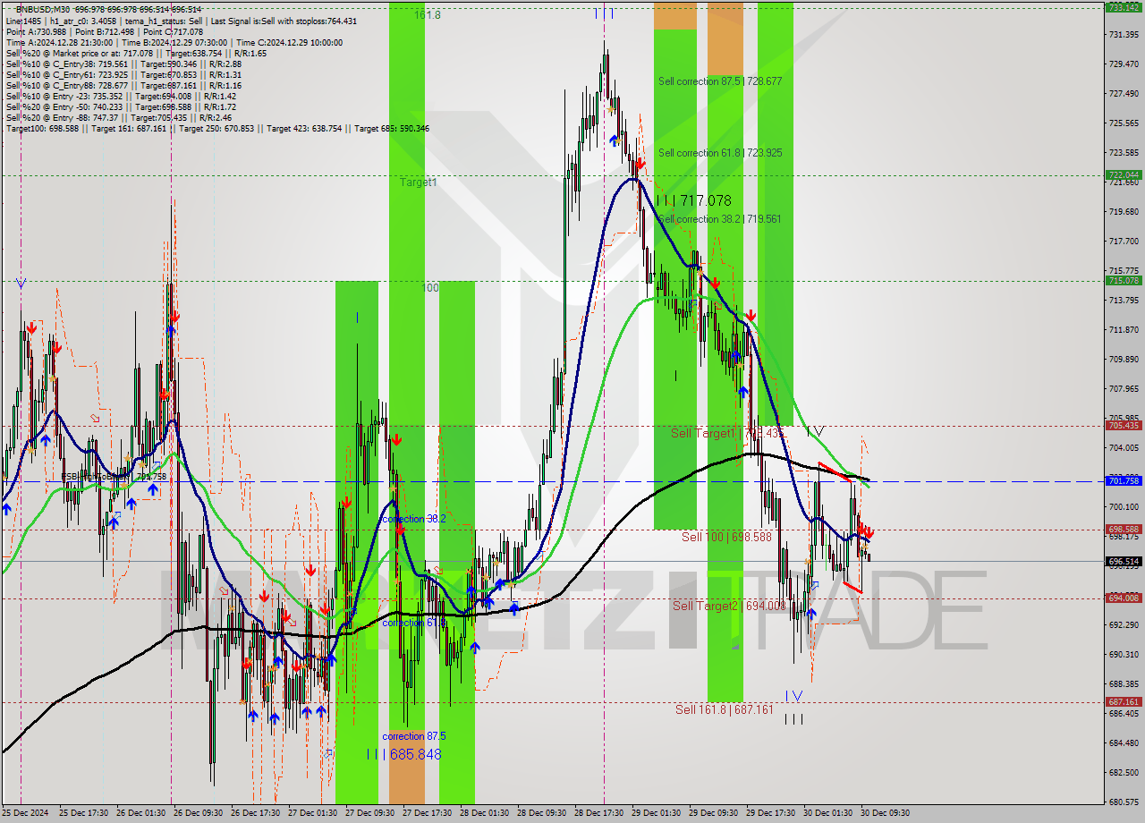Click the '30 Dec 09:30' time axis label
1145x823 pixels.
click(x=885, y=813)
